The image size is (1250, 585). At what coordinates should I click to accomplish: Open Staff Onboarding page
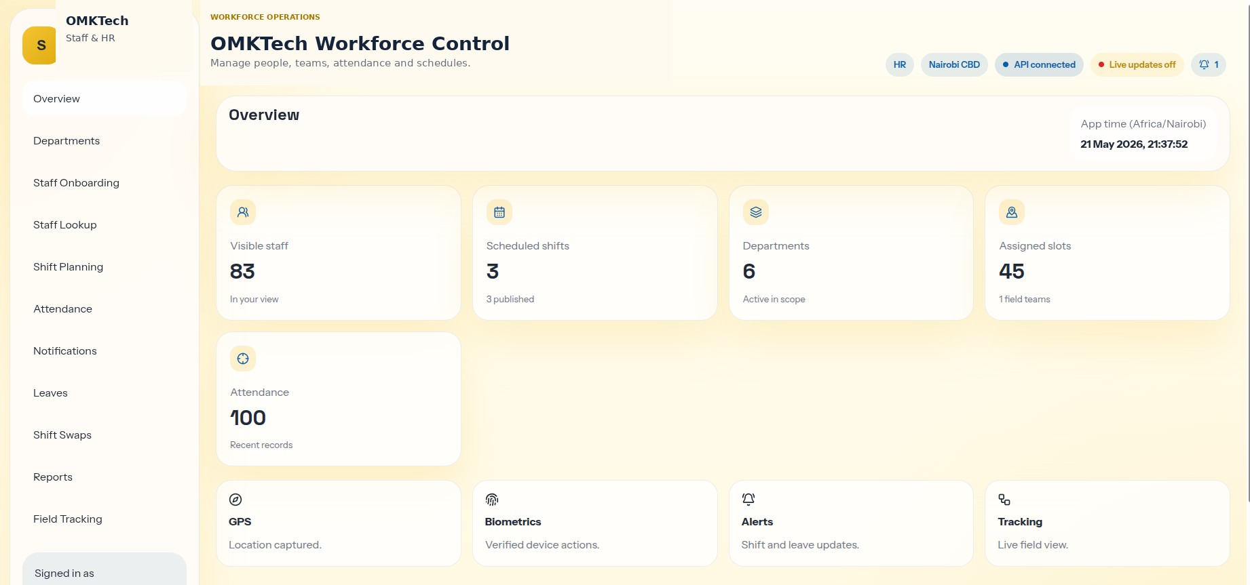pyautogui.click(x=105, y=183)
